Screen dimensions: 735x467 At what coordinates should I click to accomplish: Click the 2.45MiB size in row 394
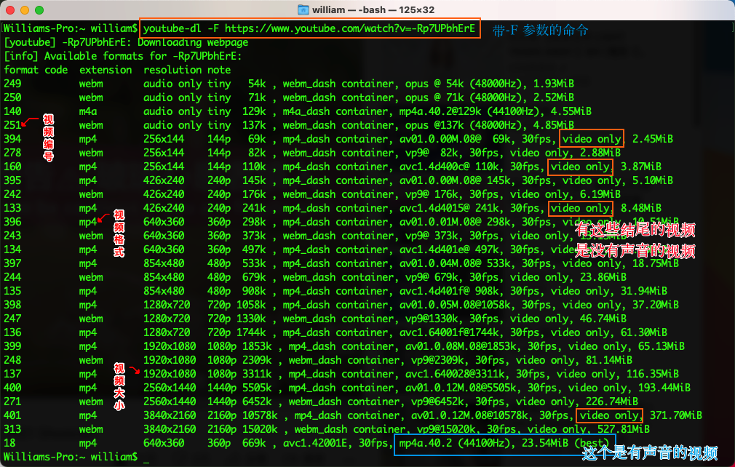click(x=653, y=139)
